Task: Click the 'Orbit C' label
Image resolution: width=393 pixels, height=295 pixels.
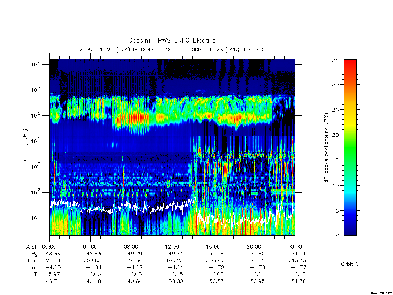Action: click(350, 264)
